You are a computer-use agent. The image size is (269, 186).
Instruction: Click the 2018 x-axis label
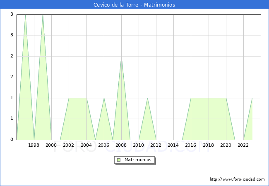209,145
